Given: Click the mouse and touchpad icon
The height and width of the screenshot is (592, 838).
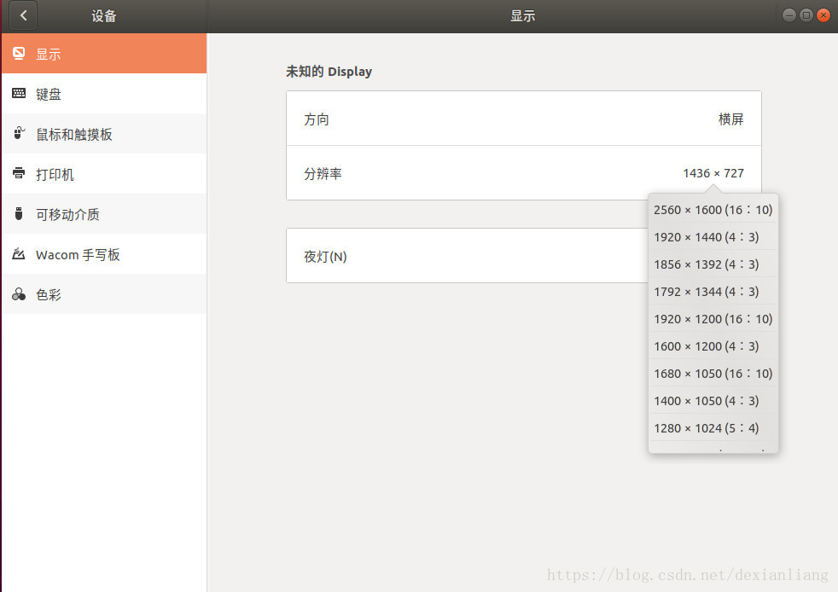Looking at the screenshot, I should (19, 133).
